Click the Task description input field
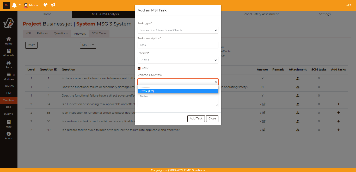 [x=178, y=45]
